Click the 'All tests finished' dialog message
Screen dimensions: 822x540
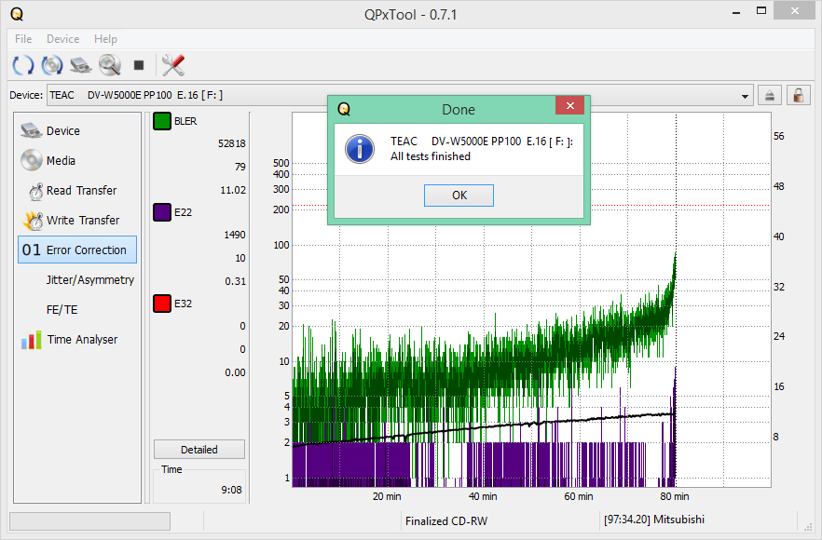tap(431, 156)
